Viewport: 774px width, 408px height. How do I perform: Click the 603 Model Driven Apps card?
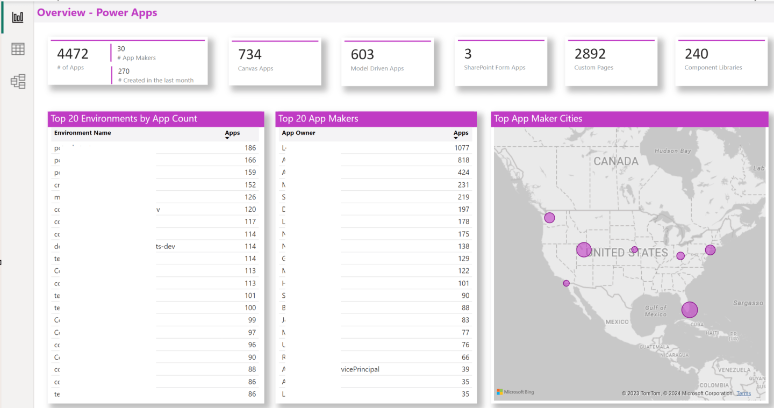(387, 62)
